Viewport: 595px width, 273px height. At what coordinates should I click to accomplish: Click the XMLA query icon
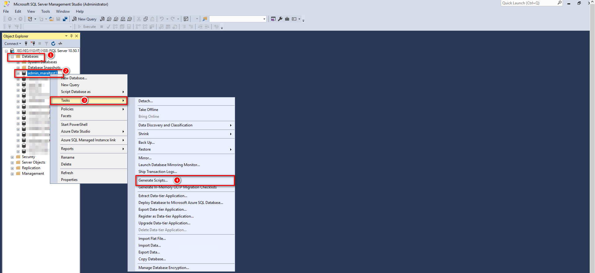123,19
